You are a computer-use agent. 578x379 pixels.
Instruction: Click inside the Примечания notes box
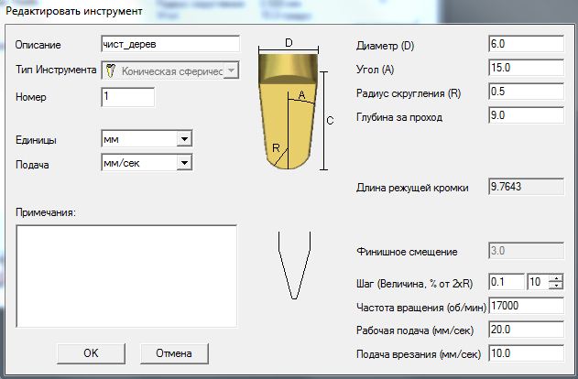[126, 275]
